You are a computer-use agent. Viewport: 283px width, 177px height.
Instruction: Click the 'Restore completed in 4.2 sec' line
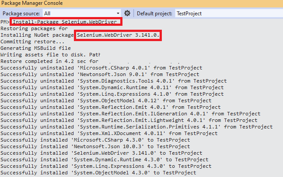point(49,61)
